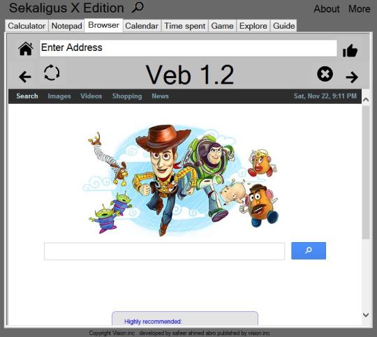Open the Shopping link
The width and height of the screenshot is (377, 337).
127,96
